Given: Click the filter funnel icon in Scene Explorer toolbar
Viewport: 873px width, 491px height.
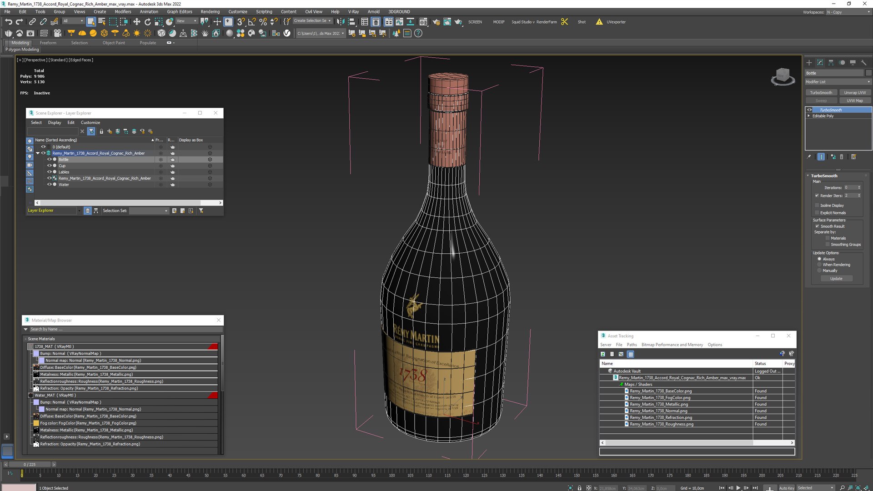Looking at the screenshot, I should pos(91,131).
